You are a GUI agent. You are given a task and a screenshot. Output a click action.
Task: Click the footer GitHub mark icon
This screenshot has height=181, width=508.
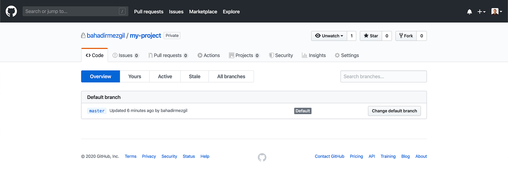pos(262,157)
